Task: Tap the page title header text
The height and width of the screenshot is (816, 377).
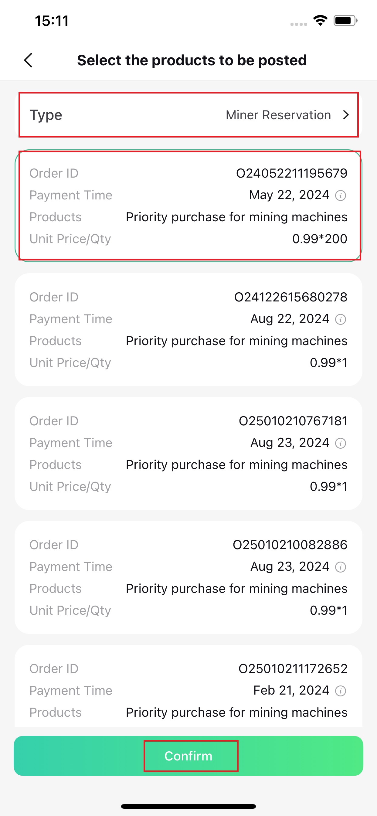Action: click(x=192, y=60)
